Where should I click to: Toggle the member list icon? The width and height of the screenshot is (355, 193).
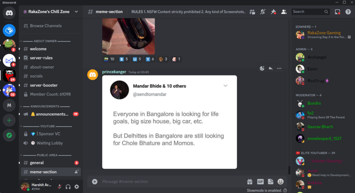tap(284, 12)
